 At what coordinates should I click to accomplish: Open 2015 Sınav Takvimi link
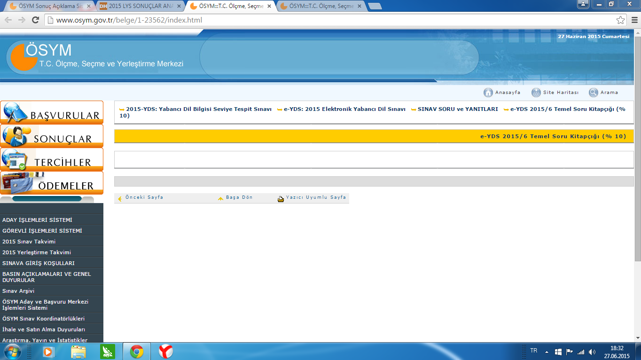point(29,242)
